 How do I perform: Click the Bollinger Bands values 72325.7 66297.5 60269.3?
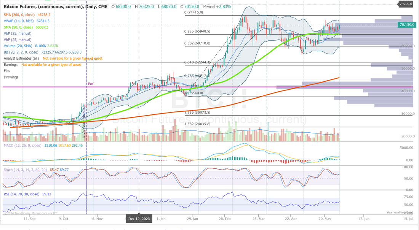click(61, 52)
